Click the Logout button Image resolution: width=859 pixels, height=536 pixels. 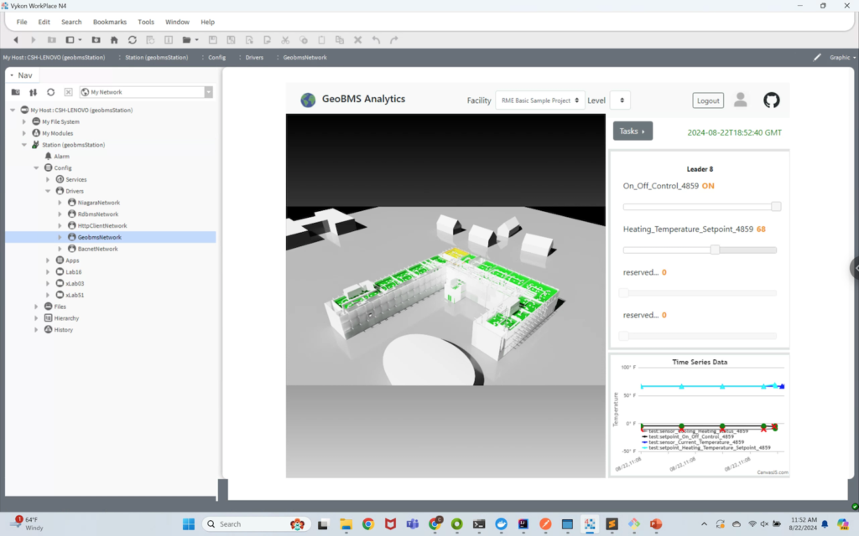(x=708, y=100)
